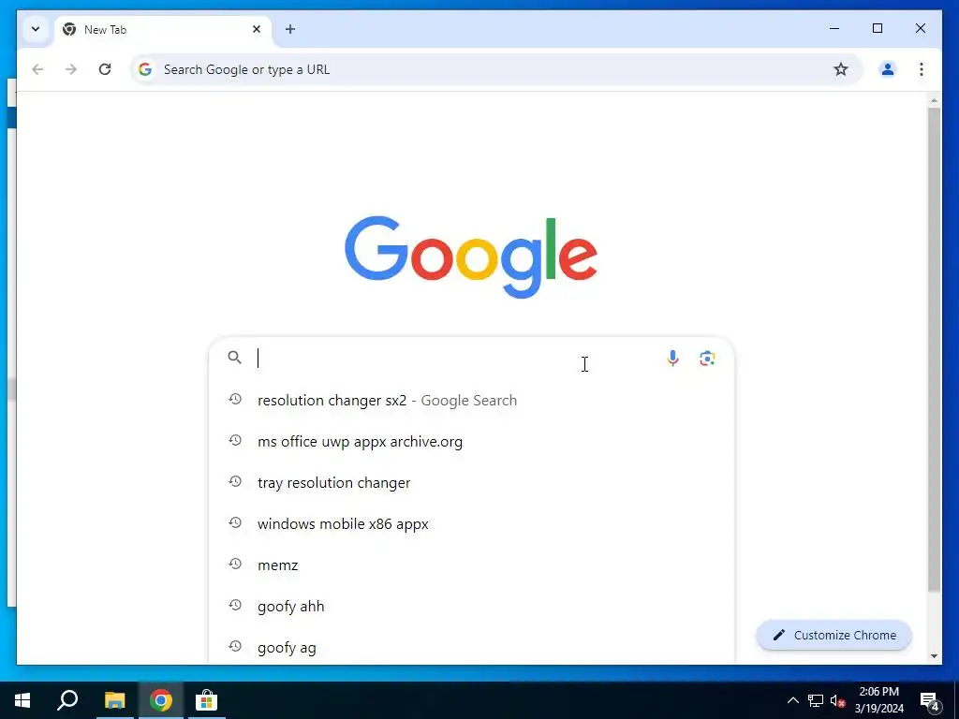Viewport: 959px width, 719px height.
Task: Reload the page with the refresh icon
Action: click(x=105, y=69)
